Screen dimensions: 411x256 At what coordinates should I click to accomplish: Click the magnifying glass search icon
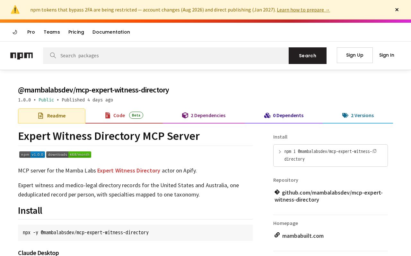(x=53, y=56)
